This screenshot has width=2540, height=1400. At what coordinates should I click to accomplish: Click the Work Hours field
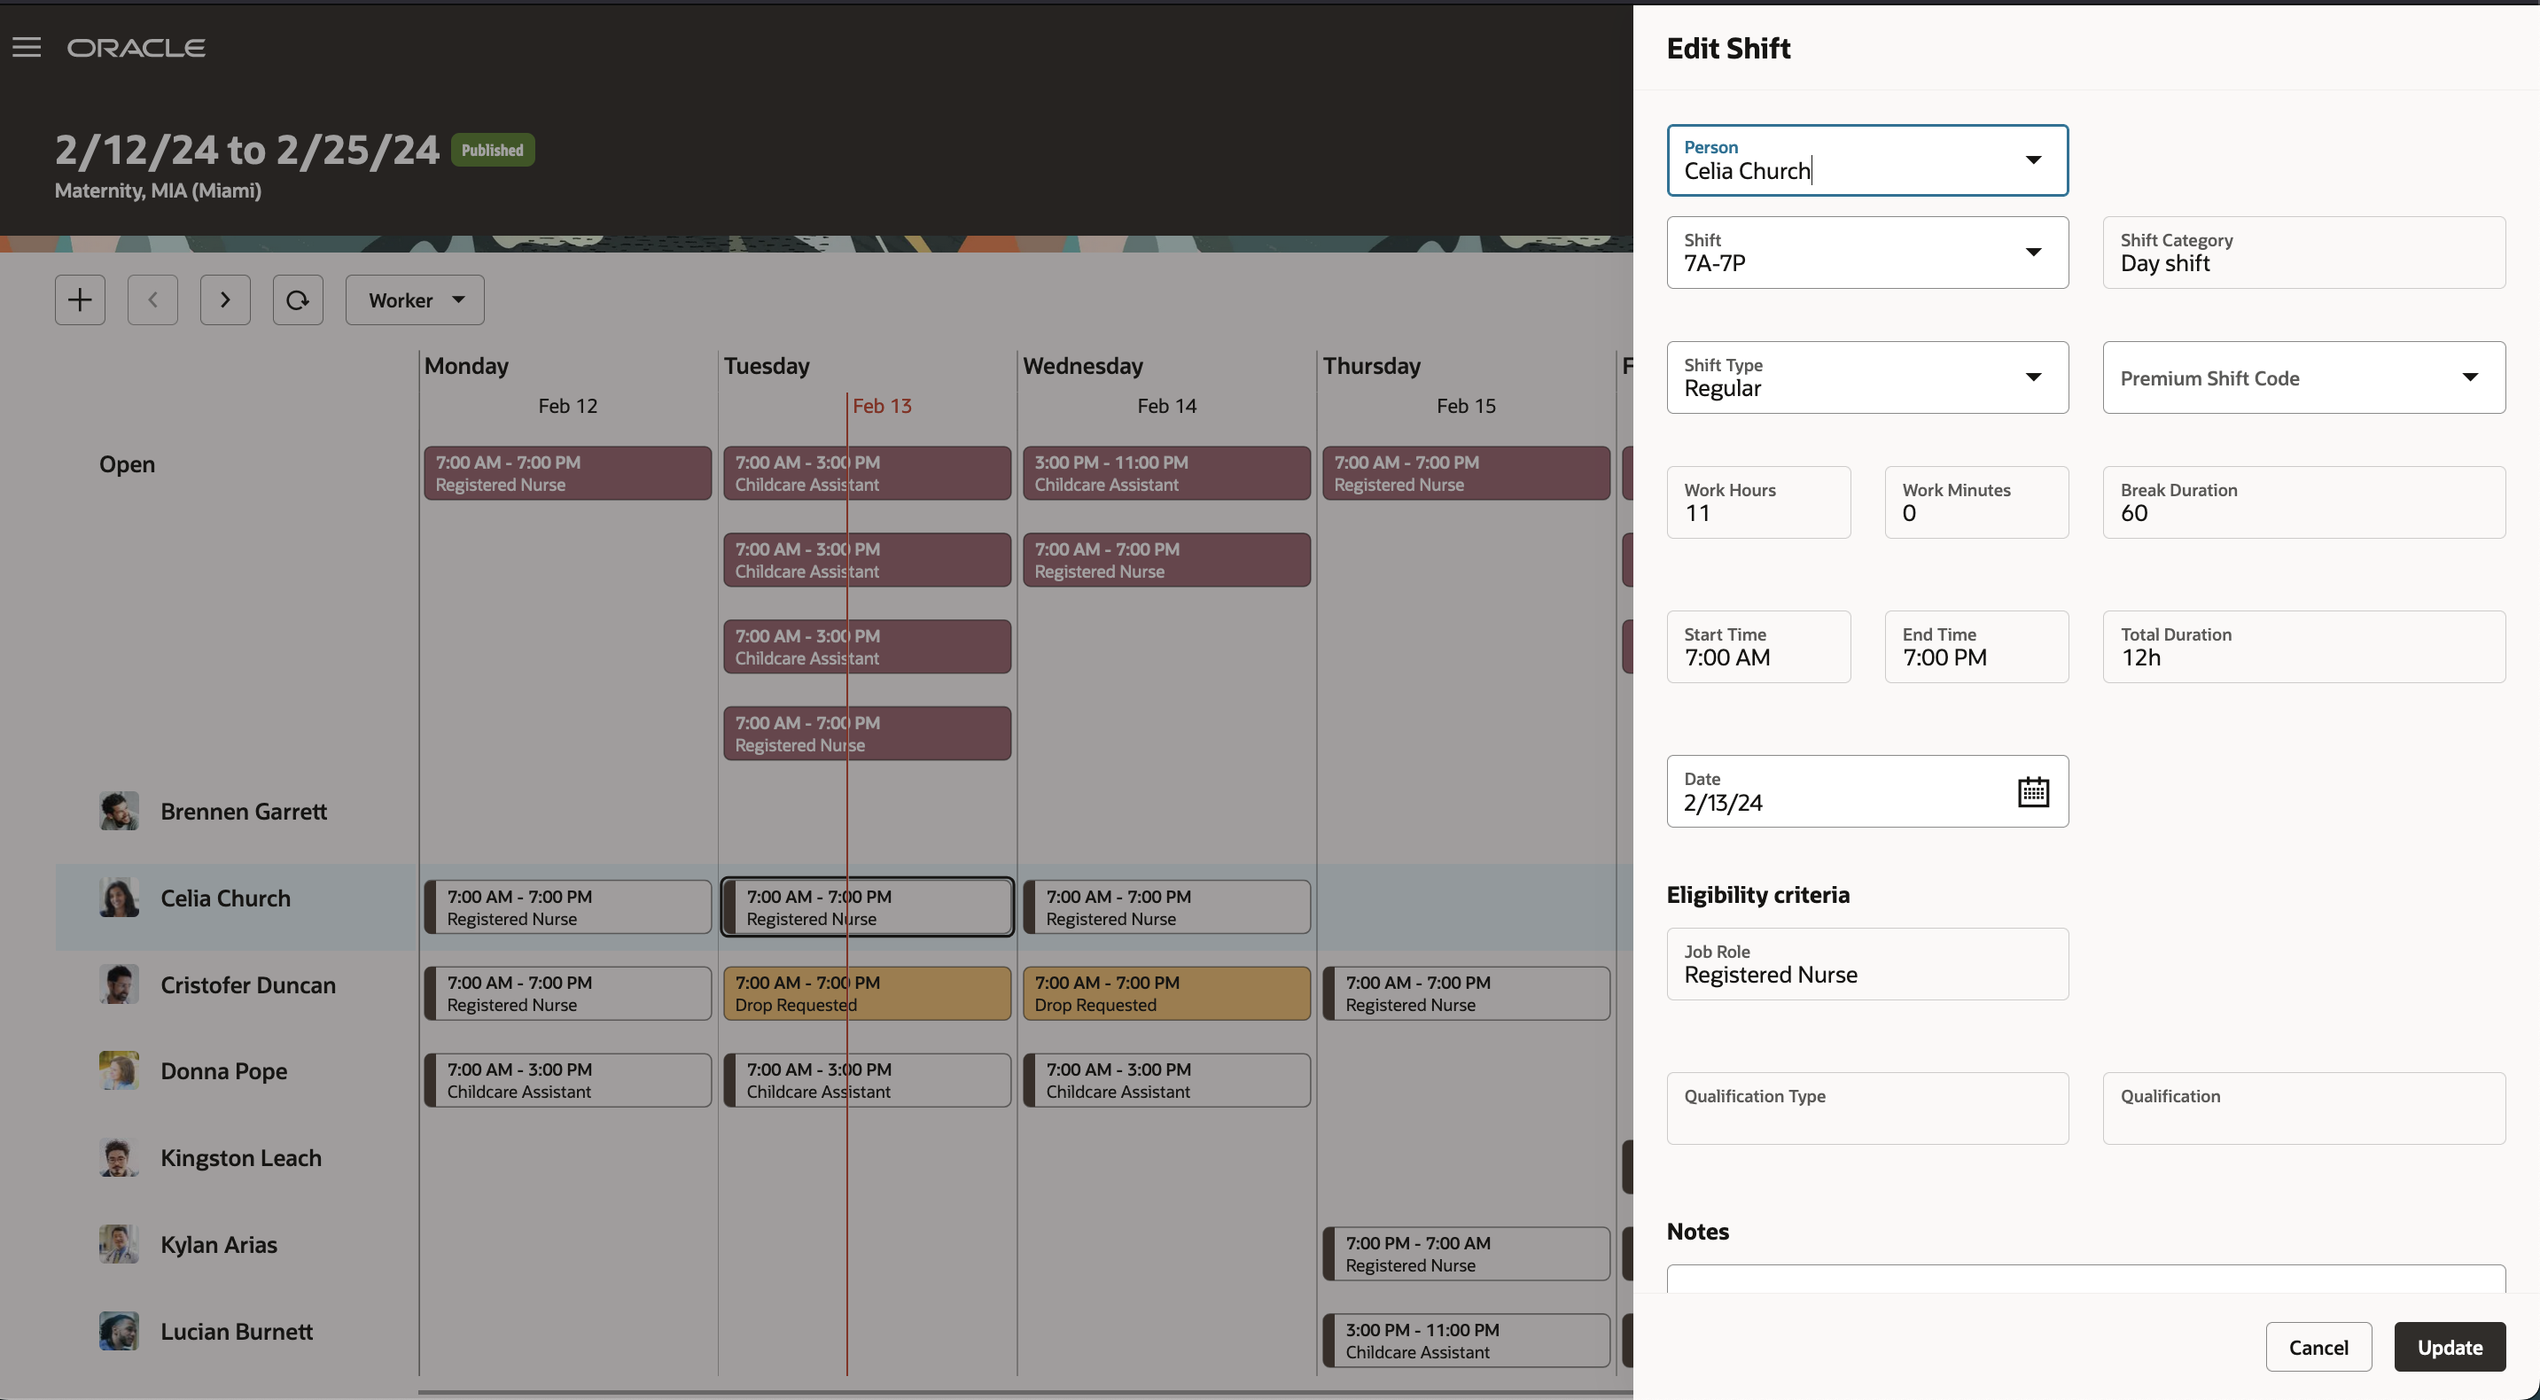click(1758, 502)
